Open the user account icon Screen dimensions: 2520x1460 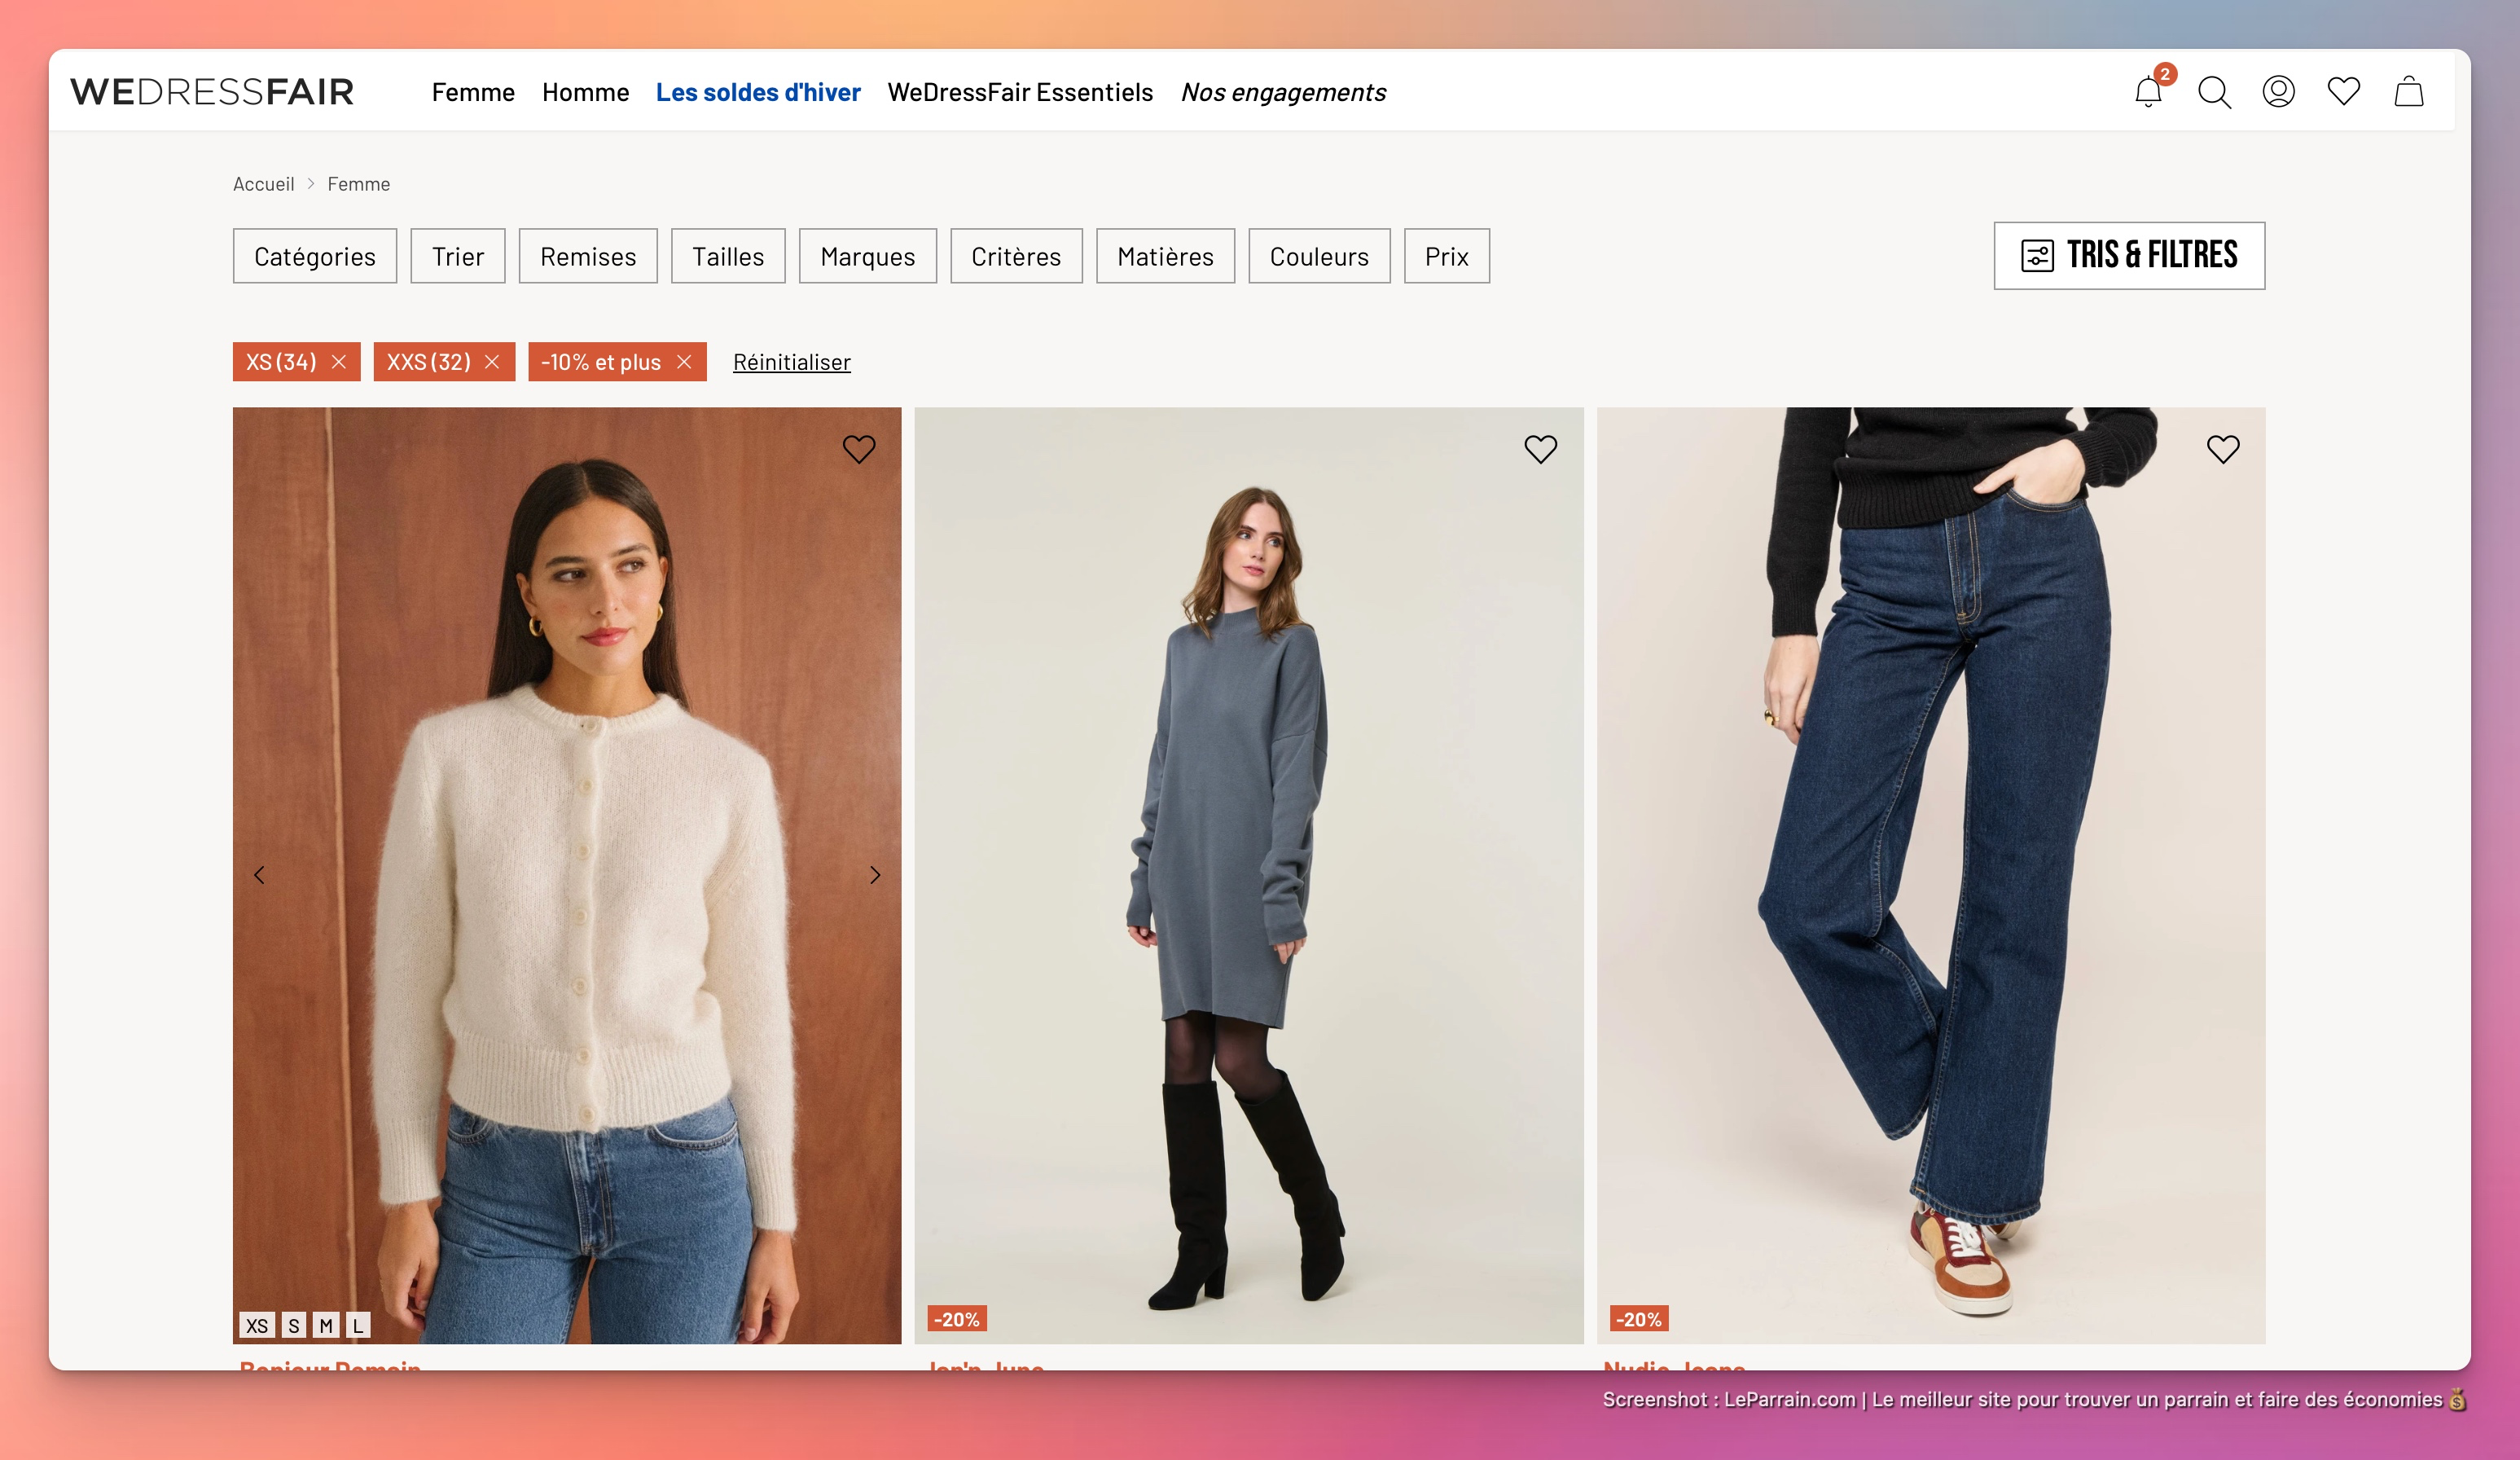pos(2278,92)
